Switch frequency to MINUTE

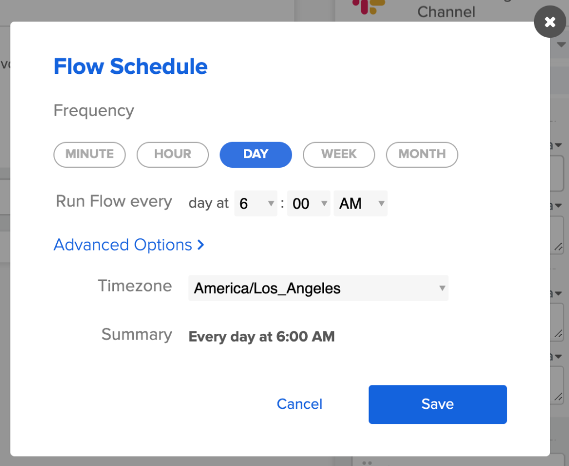(x=89, y=154)
